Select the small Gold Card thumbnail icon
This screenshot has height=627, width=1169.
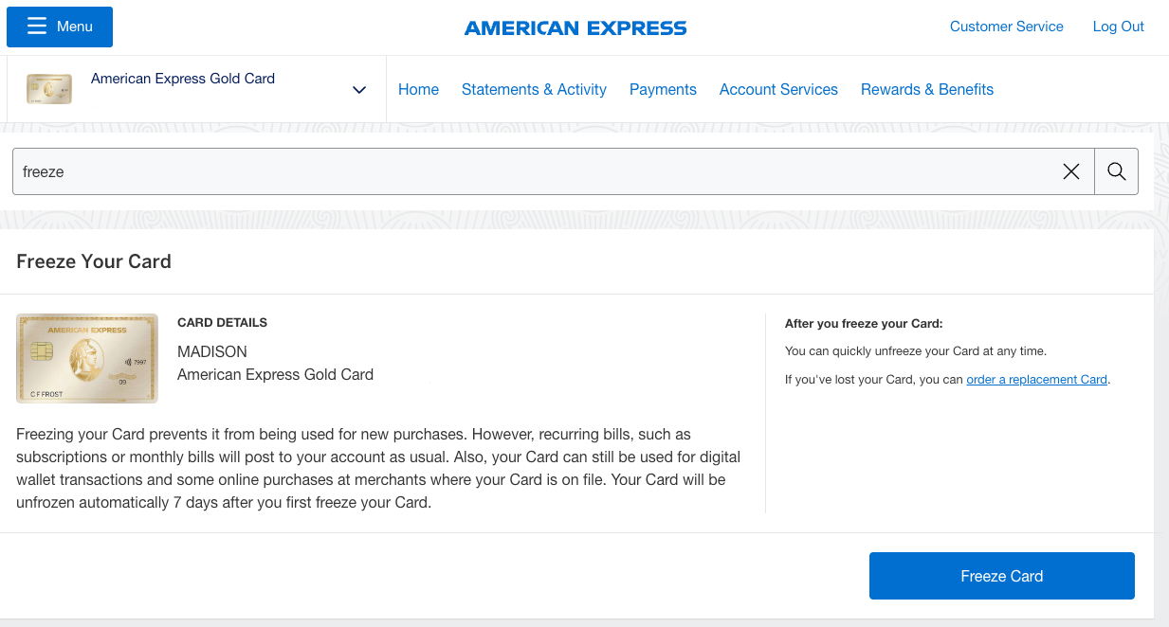[48, 88]
